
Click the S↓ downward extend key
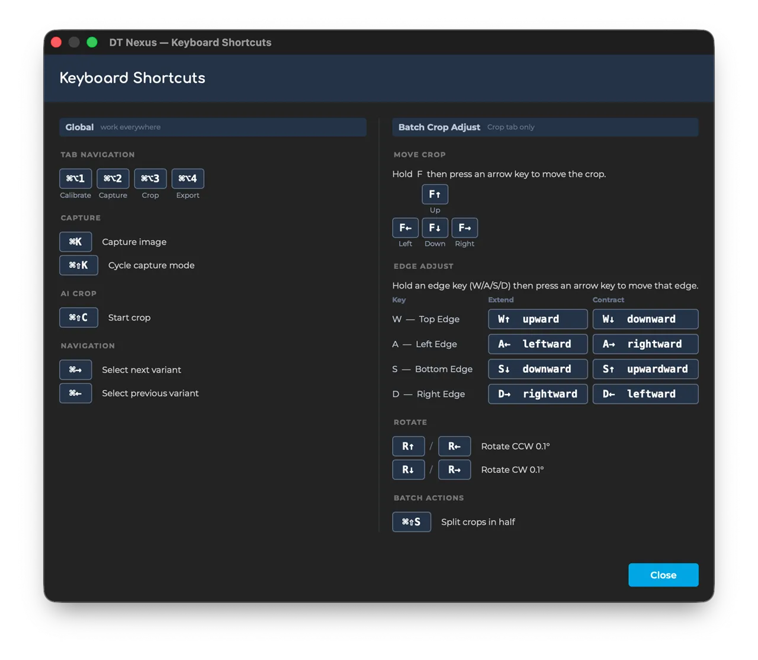click(538, 369)
